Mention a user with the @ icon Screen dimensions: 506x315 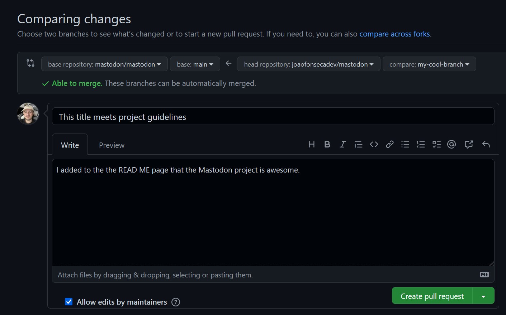pos(451,144)
